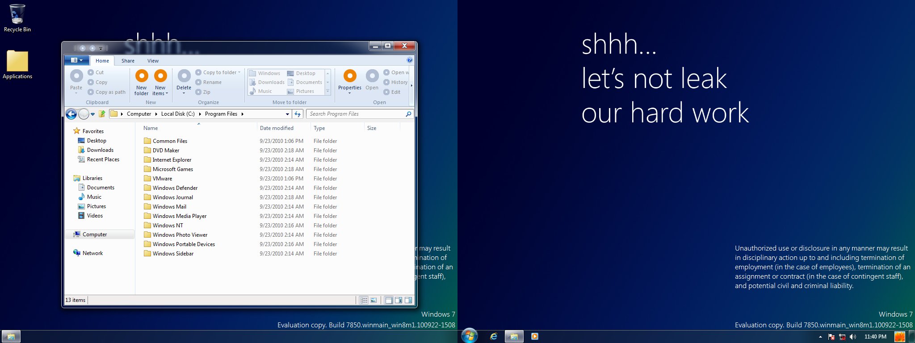Image resolution: width=915 pixels, height=343 pixels.
Task: Open Windows Media Player from taskbar
Action: point(534,336)
